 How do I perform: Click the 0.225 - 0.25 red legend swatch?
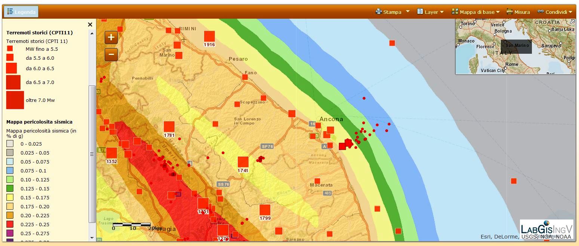coord(10,224)
